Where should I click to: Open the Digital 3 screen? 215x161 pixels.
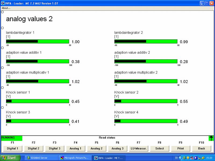click(x=55, y=148)
